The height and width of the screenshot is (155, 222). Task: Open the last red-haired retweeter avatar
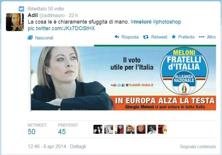(x=163, y=129)
